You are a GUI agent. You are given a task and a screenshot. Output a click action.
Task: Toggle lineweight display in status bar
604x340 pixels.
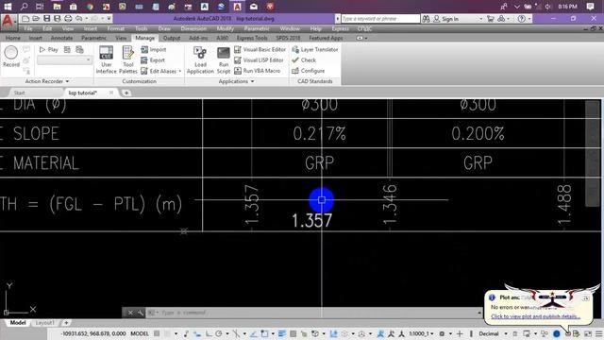[x=281, y=333]
